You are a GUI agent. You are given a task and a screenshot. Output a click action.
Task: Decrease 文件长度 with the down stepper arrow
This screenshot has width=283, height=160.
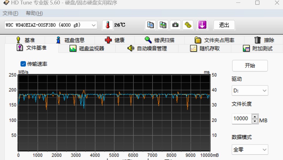(255, 121)
